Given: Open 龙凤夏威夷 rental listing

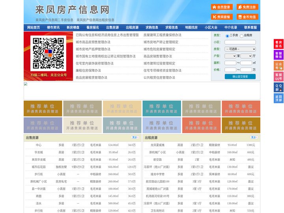Looking at the screenshot, I should click(157, 145).
